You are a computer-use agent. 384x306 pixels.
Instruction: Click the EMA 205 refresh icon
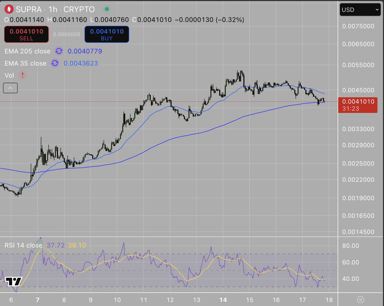pos(59,51)
